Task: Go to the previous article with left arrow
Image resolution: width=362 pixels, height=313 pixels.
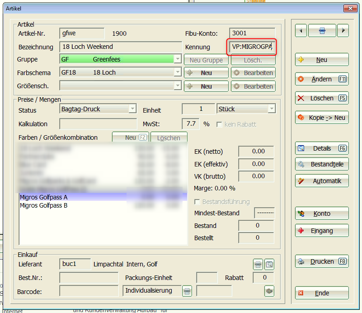Action: [x=301, y=31]
